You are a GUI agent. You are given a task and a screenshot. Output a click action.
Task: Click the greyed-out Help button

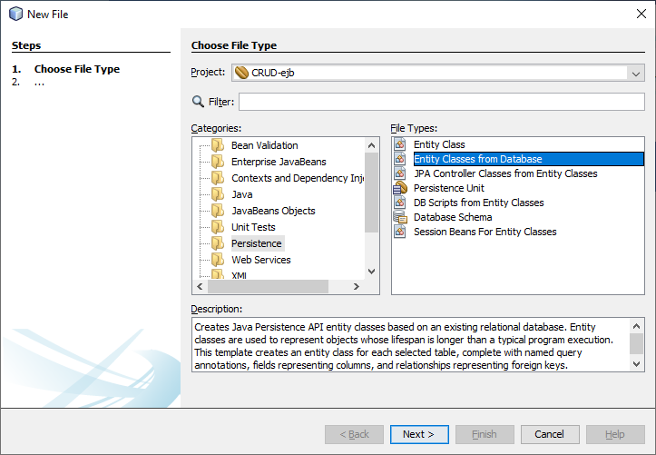615,434
